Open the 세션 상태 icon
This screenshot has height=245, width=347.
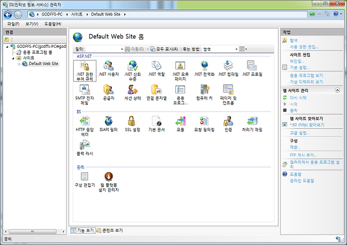(x=133, y=93)
